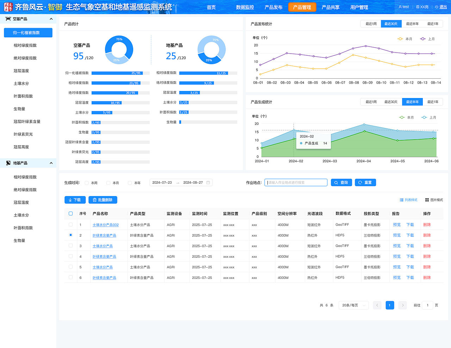
Task: Open the 20条/每页 page size dropdown
Action: (354, 305)
